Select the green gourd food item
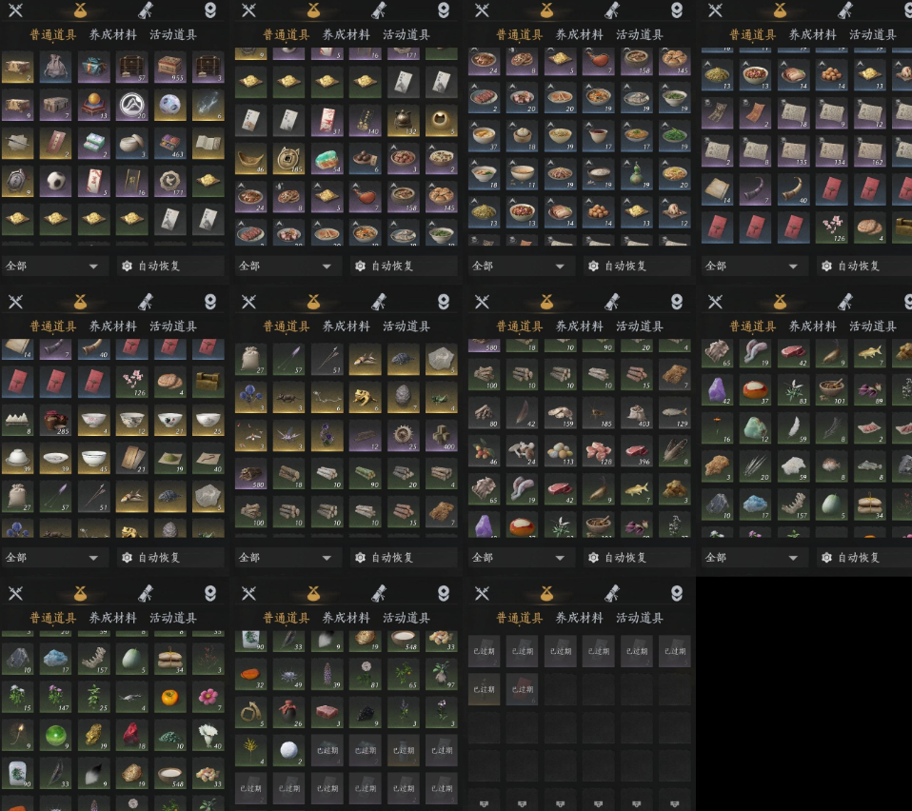912x811 pixels. pos(637,174)
